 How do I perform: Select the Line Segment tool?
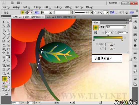pos(4,34)
